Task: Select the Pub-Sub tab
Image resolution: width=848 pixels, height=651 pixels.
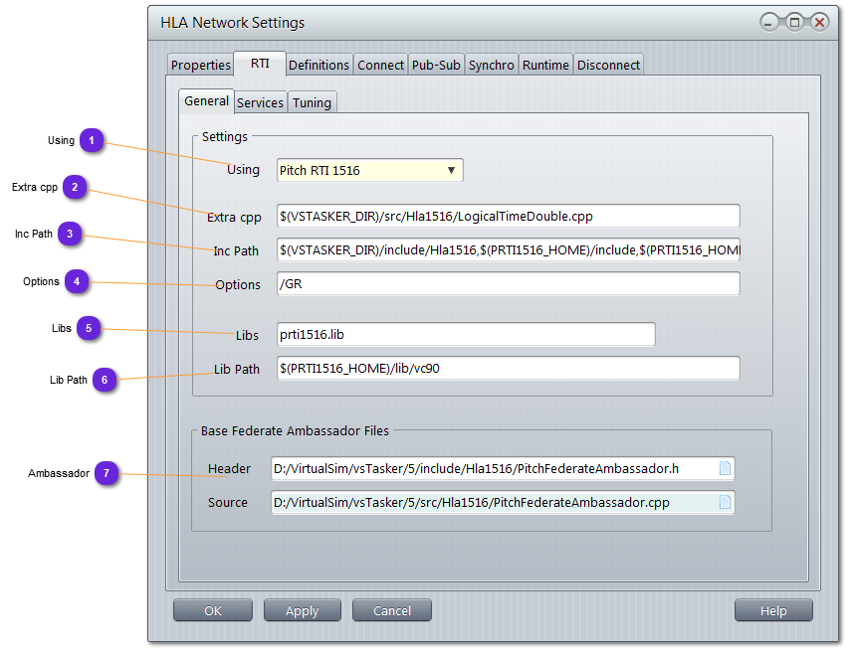Action: pyautogui.click(x=436, y=65)
